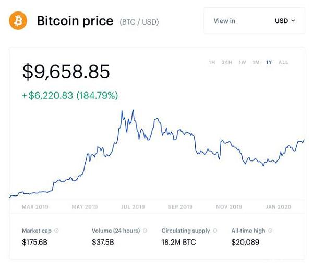The image size is (313, 265).
Task: Click the orange Bitcoin logo icon
Action: [x=18, y=21]
